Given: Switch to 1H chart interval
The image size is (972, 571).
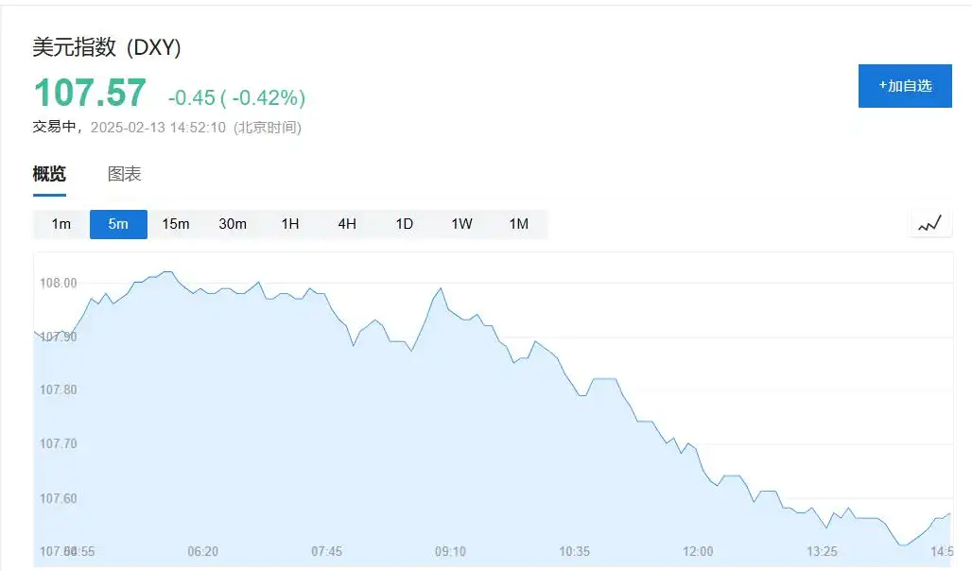Looking at the screenshot, I should [x=290, y=224].
